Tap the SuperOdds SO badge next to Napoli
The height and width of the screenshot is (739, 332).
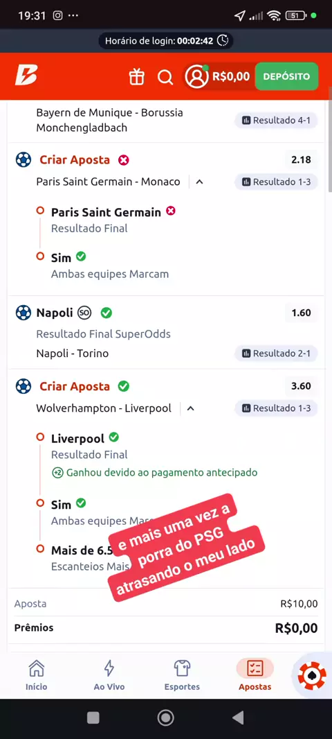coord(84,313)
